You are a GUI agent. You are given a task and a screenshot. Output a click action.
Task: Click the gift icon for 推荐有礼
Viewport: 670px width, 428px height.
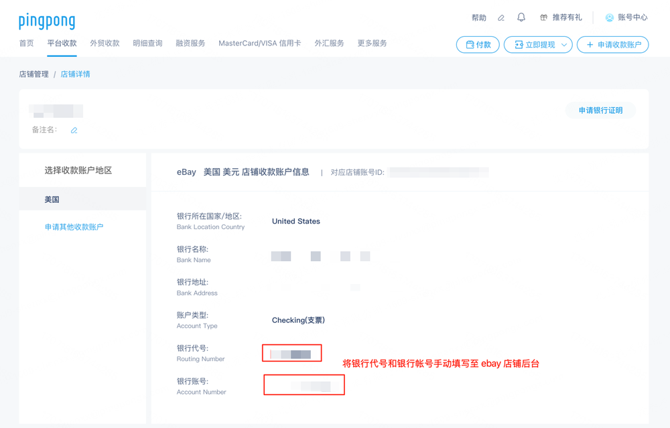coord(544,17)
